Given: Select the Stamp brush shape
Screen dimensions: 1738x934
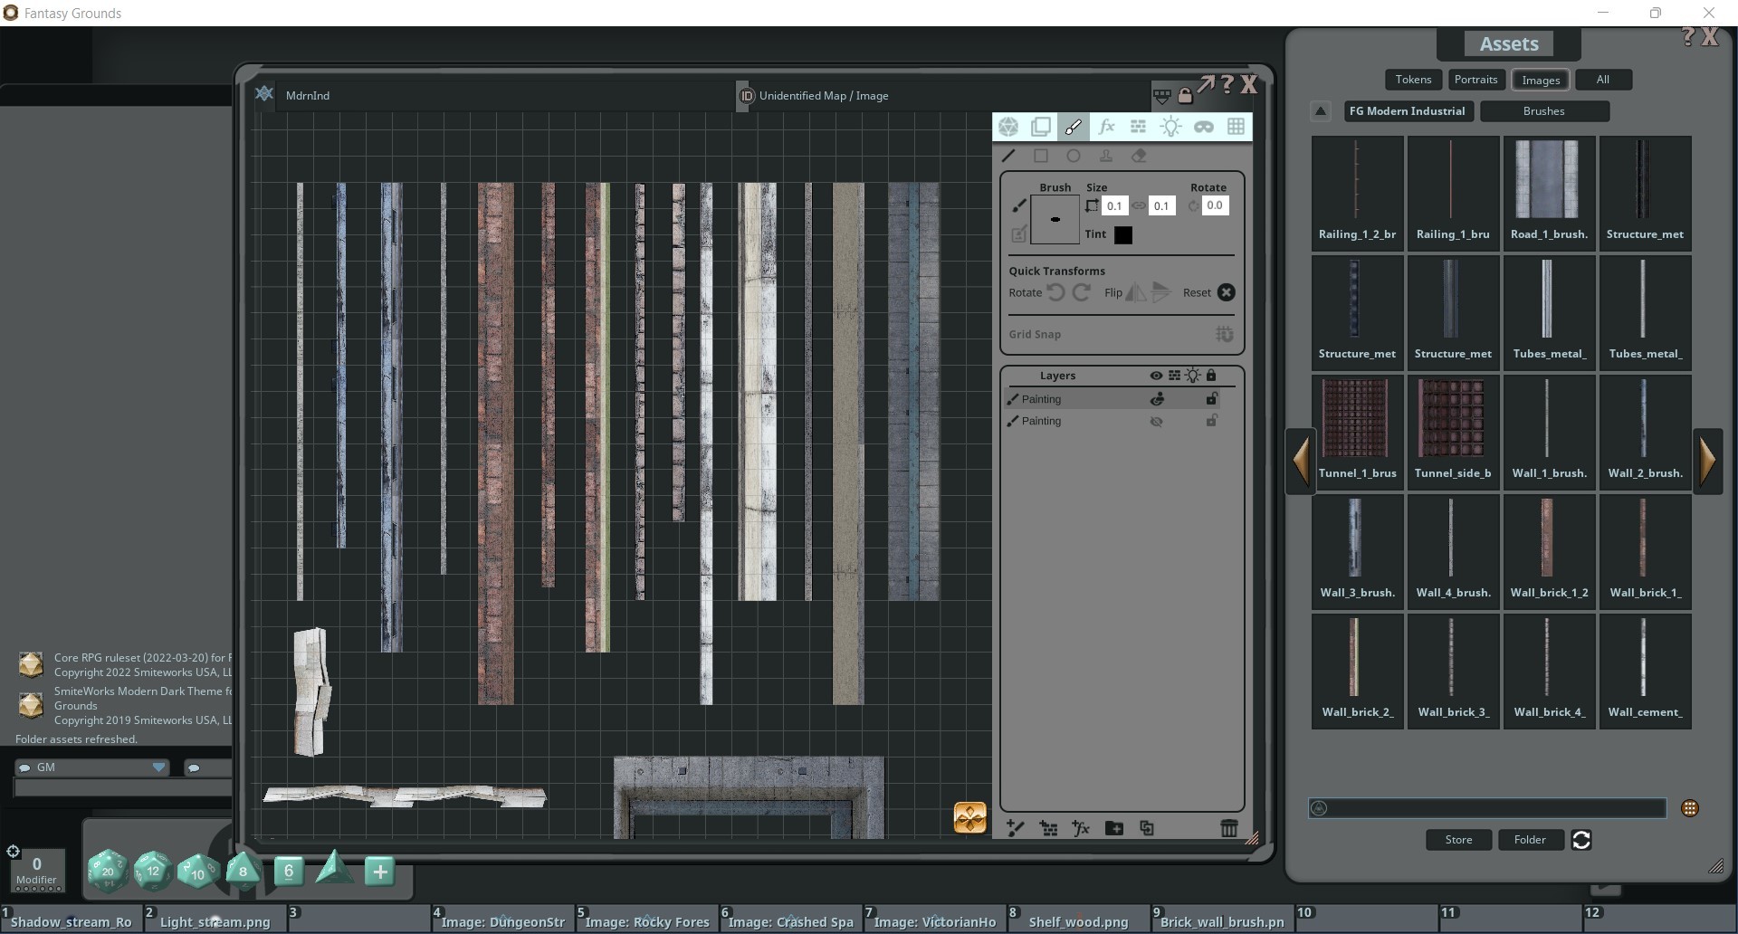Looking at the screenshot, I should [1106, 156].
